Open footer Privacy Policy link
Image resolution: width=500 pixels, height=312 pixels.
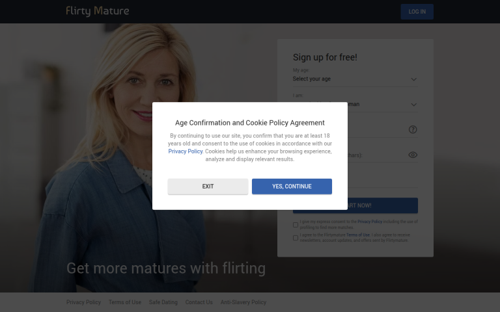coord(83,302)
